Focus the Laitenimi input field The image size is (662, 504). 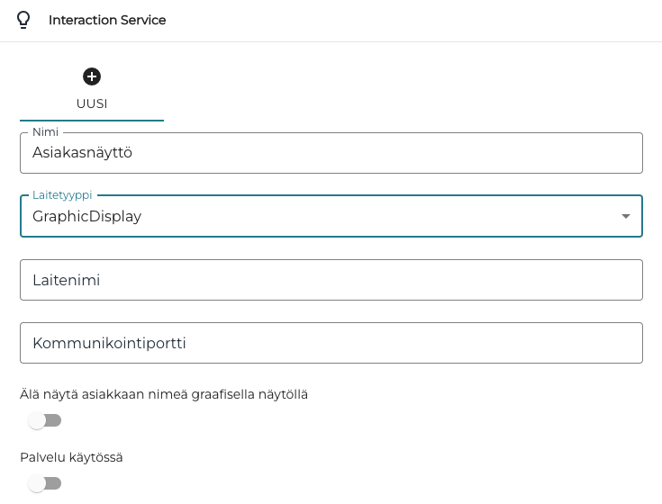(x=331, y=280)
